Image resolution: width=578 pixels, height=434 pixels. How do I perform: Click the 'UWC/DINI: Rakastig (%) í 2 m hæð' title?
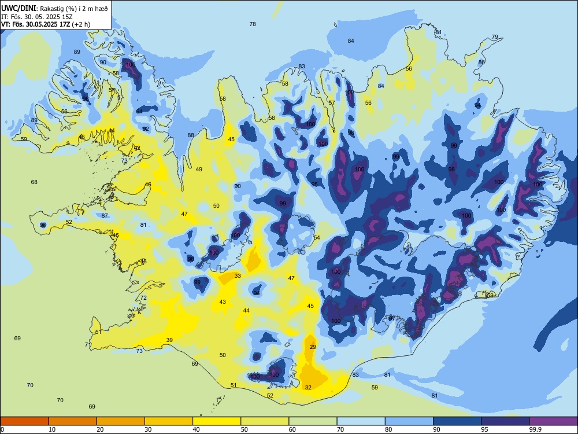54,9
